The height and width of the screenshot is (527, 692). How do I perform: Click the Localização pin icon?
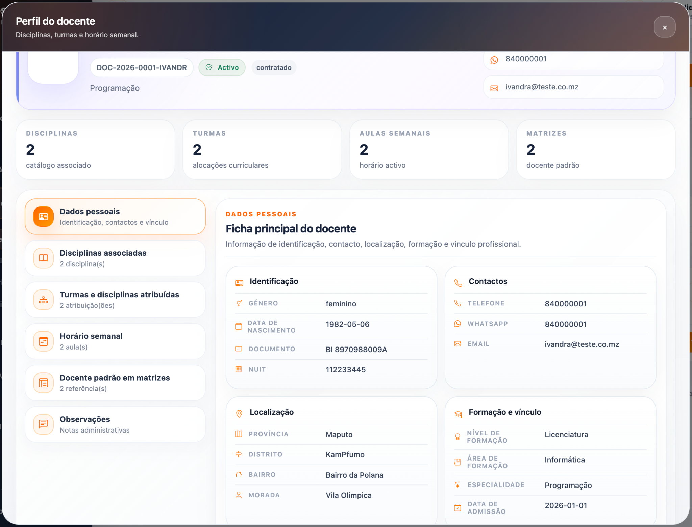pos(239,413)
